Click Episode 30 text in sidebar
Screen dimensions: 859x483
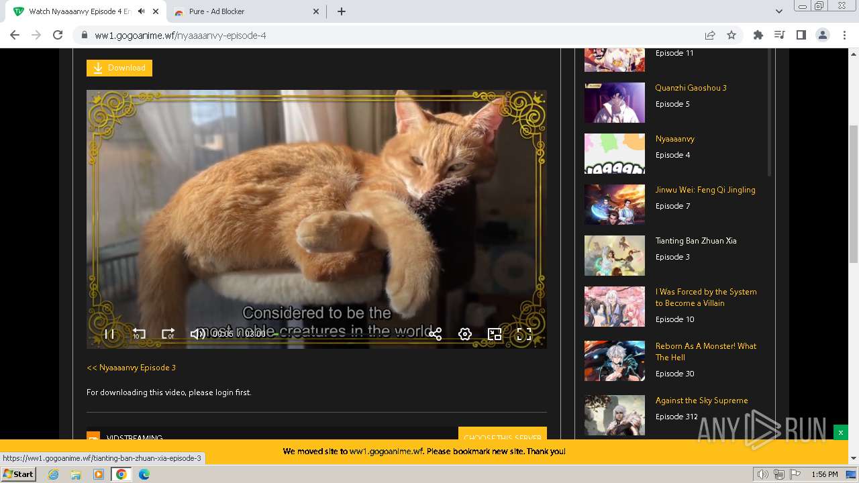pos(674,374)
